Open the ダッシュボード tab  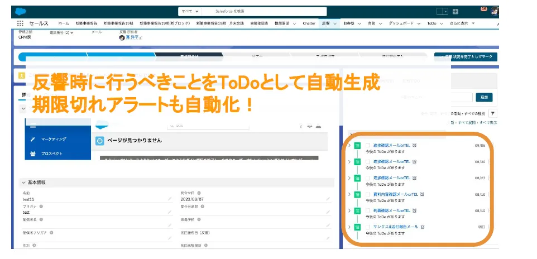tap(401, 23)
